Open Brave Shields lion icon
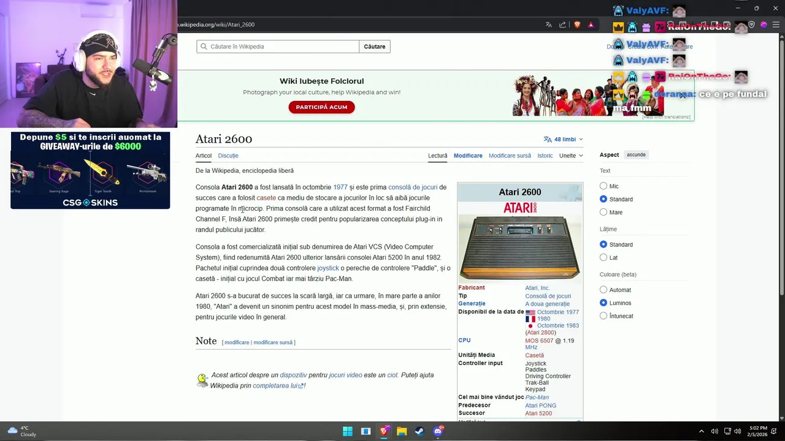 pos(577,24)
